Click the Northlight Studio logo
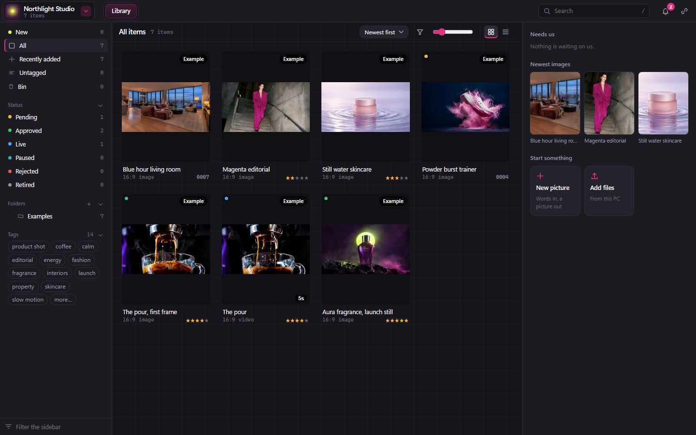The width and height of the screenshot is (696, 435). pyautogui.click(x=13, y=11)
